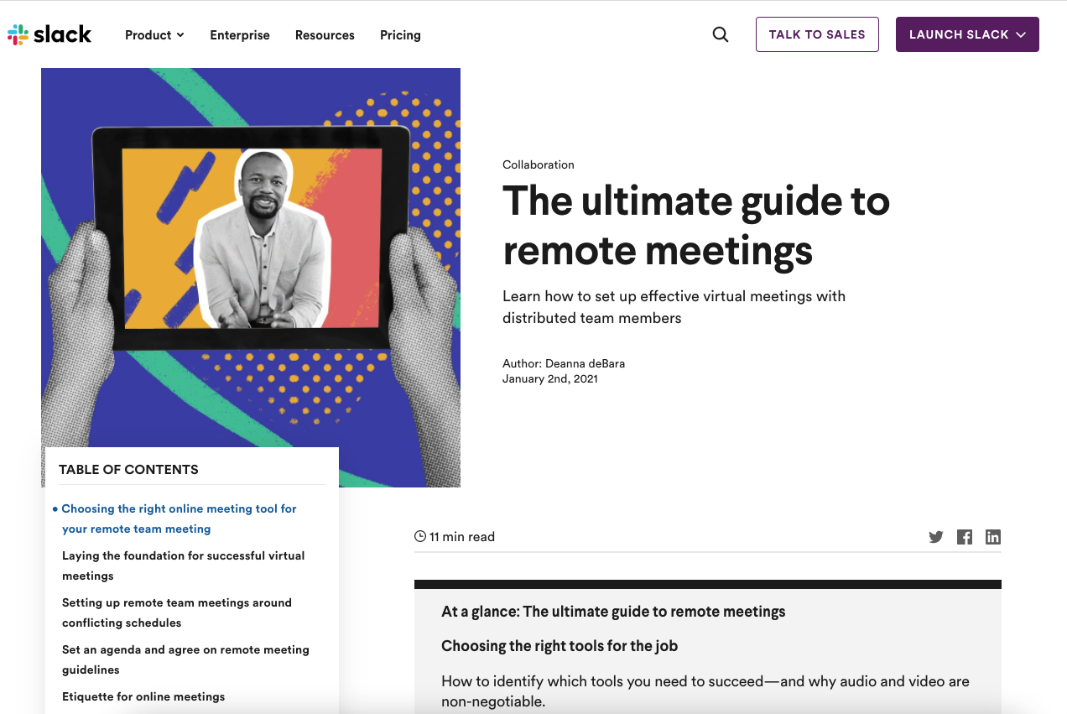
Task: Open the Pricing page link
Action: pyautogui.click(x=400, y=35)
